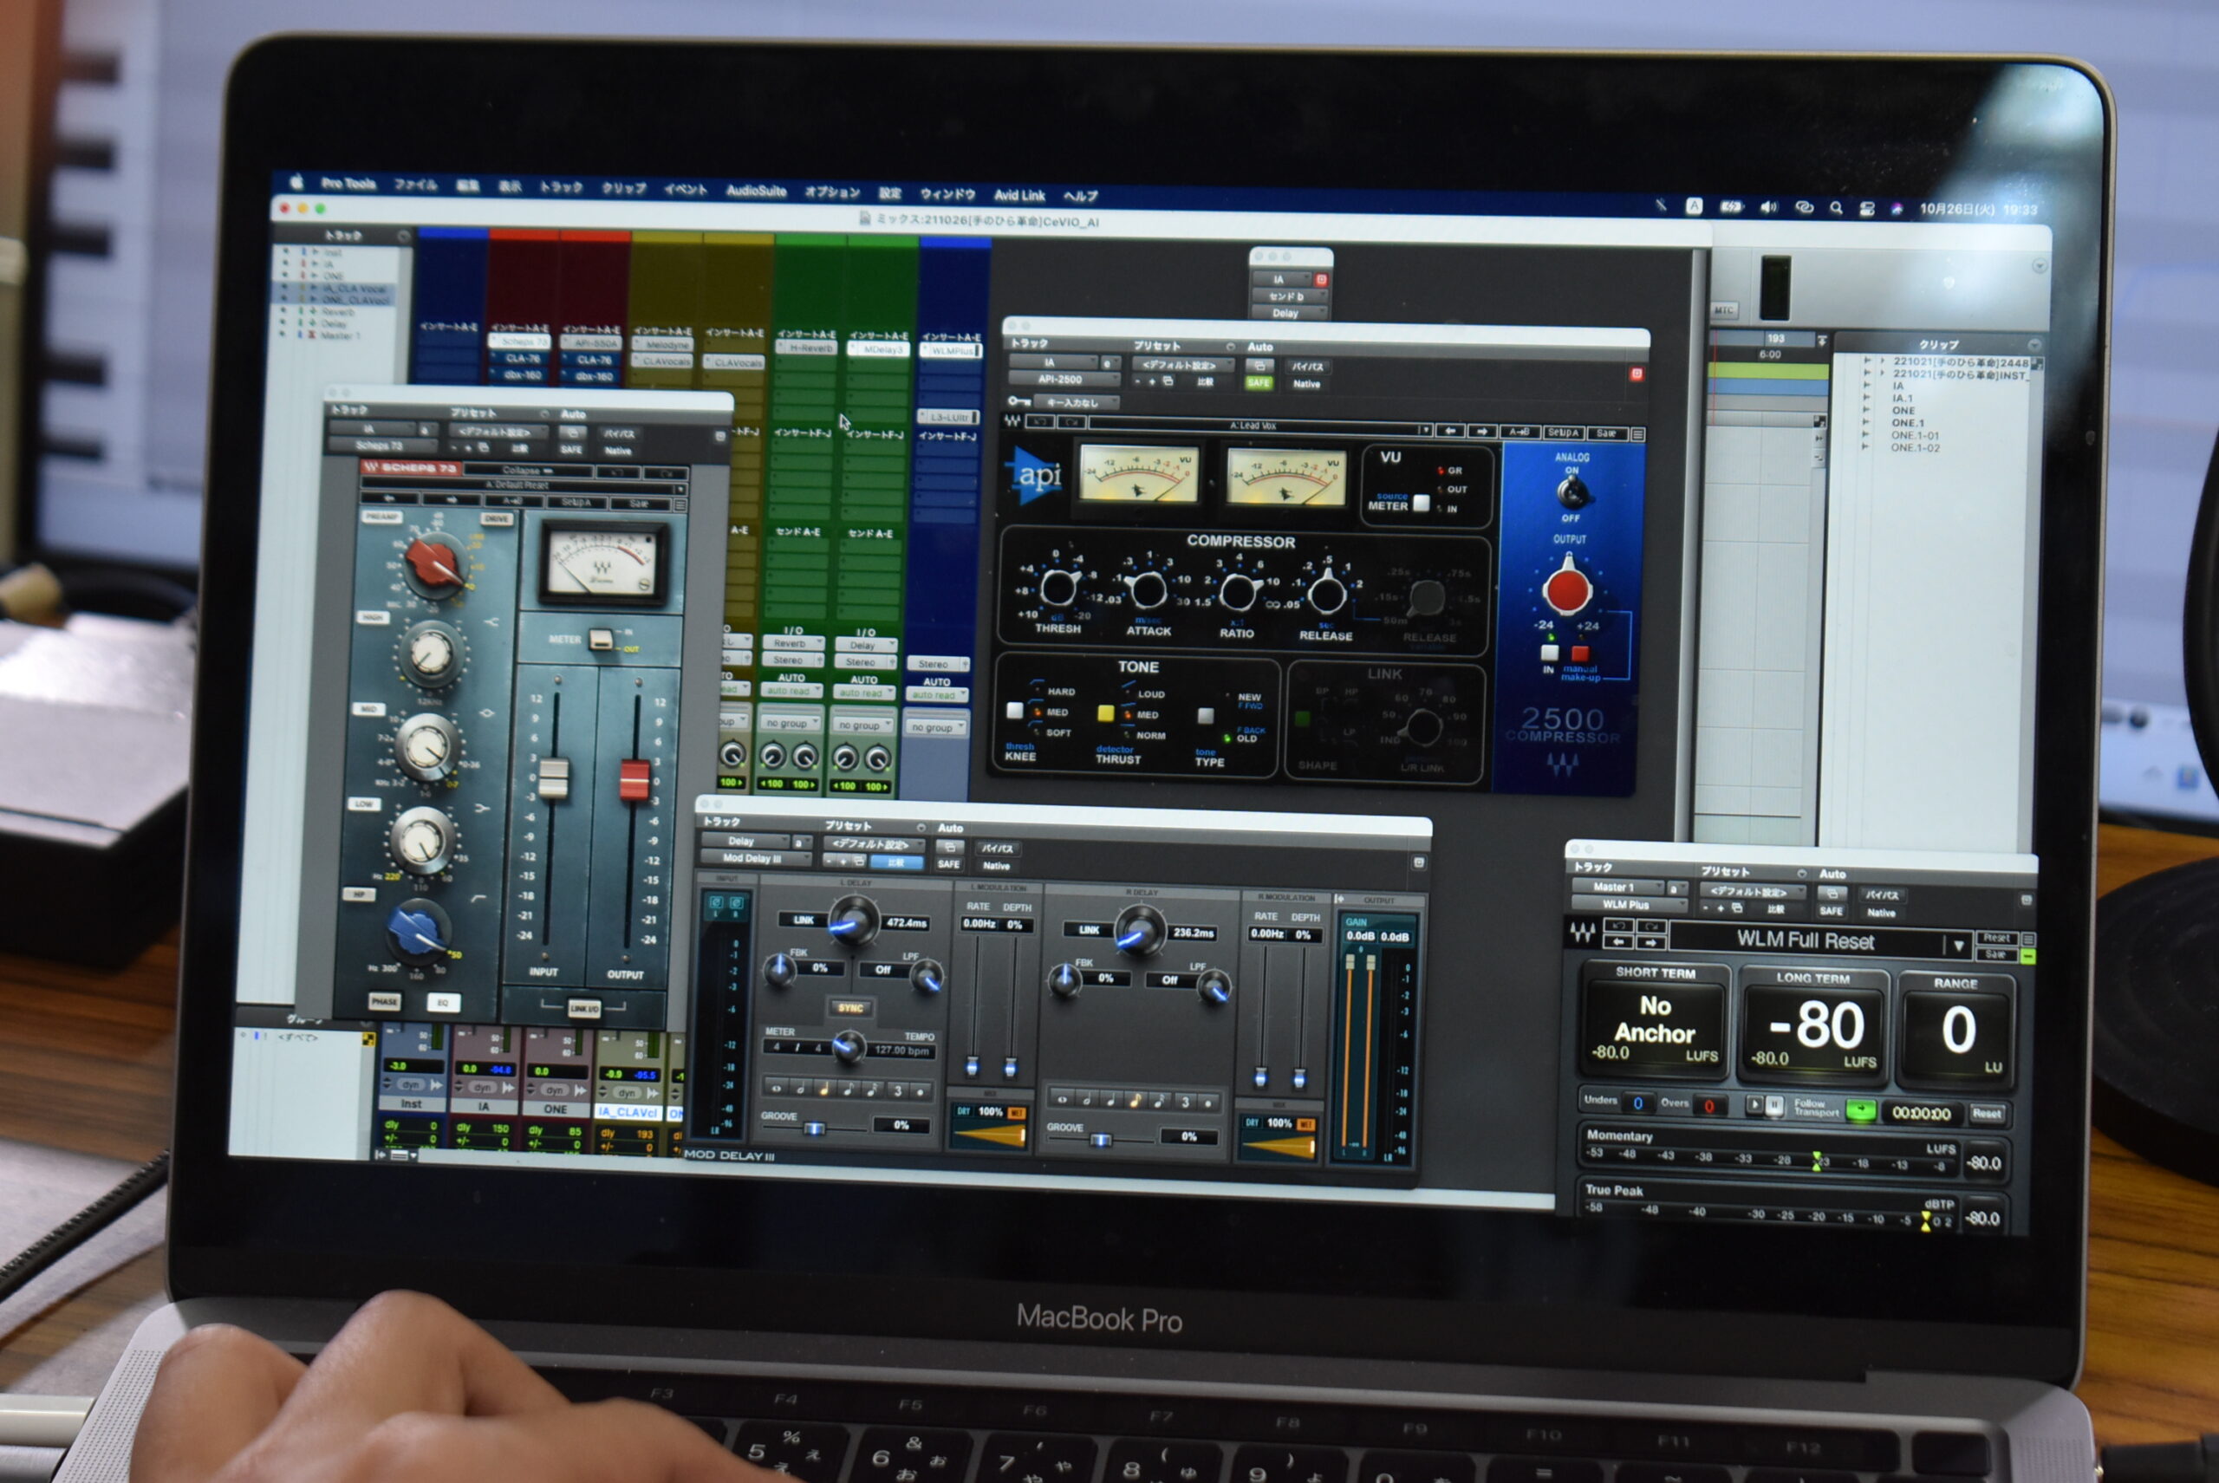The image size is (2219, 1483).
Task: Click the Waves logo in WLM Plus toolbar
Action: click(1583, 933)
